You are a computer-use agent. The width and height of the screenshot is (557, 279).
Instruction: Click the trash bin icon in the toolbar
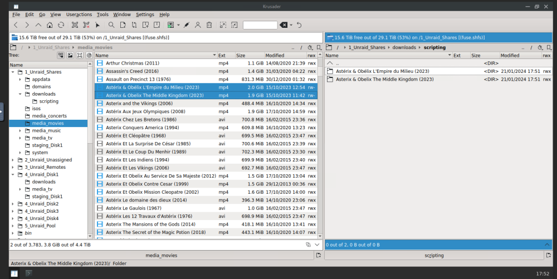pos(209,25)
